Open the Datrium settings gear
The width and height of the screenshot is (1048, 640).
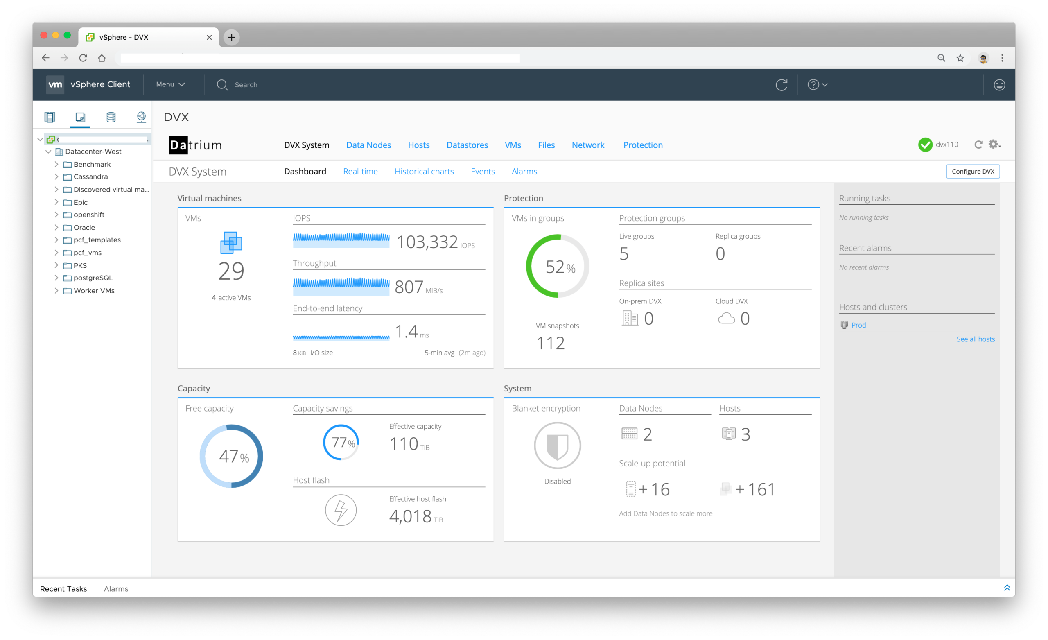point(994,145)
